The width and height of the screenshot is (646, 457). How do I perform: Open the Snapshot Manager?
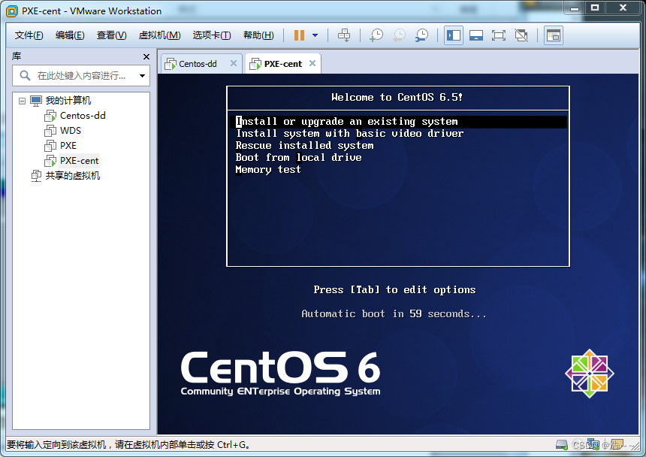[421, 35]
